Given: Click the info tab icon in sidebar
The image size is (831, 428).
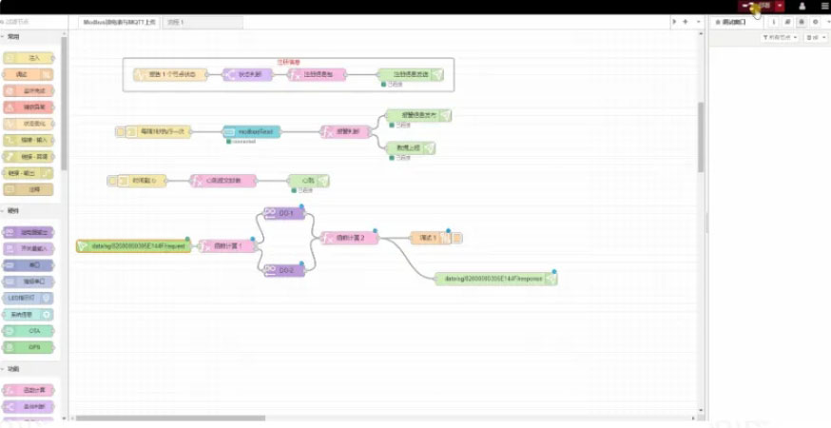Looking at the screenshot, I should tap(773, 21).
